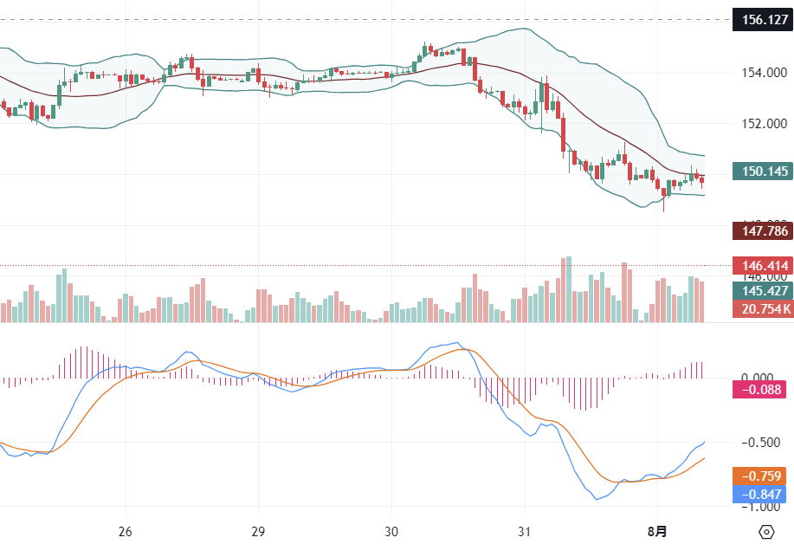The width and height of the screenshot is (794, 544).
Task: Click date label 31 on time axis
Action: click(525, 530)
